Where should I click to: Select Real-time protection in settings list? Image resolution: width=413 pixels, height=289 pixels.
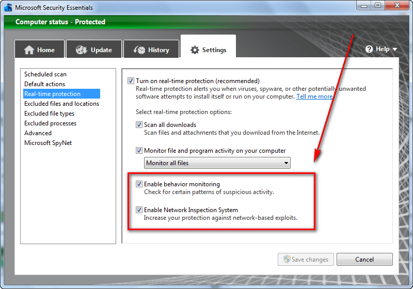tap(61, 94)
